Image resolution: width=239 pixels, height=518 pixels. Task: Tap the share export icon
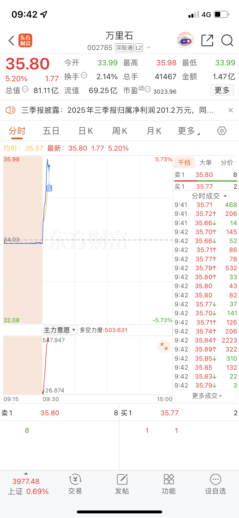click(207, 40)
